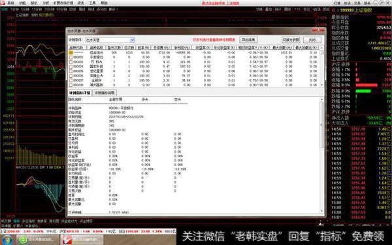Click the yellow folder icon in first table row
This screenshot has height=245, width=392.
tap(71, 52)
